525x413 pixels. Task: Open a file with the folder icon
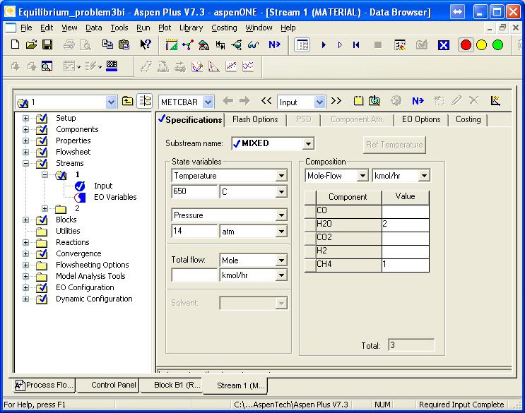(31, 44)
